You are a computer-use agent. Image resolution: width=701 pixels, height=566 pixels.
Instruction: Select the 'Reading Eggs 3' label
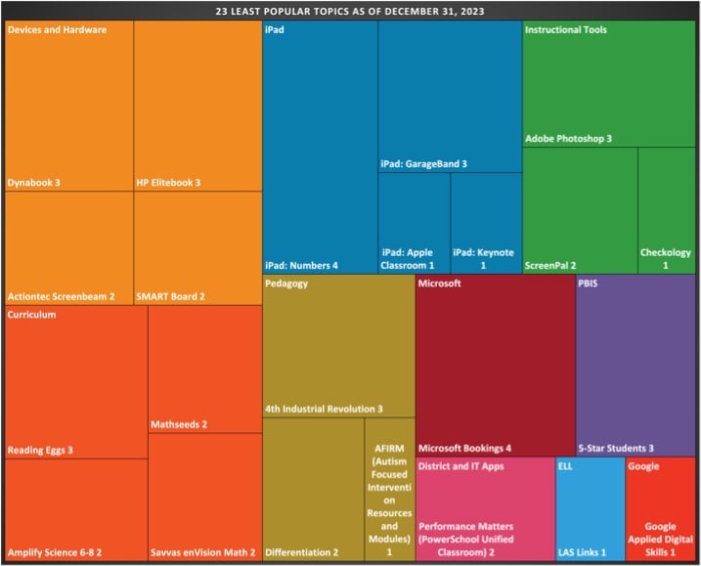[x=40, y=451]
